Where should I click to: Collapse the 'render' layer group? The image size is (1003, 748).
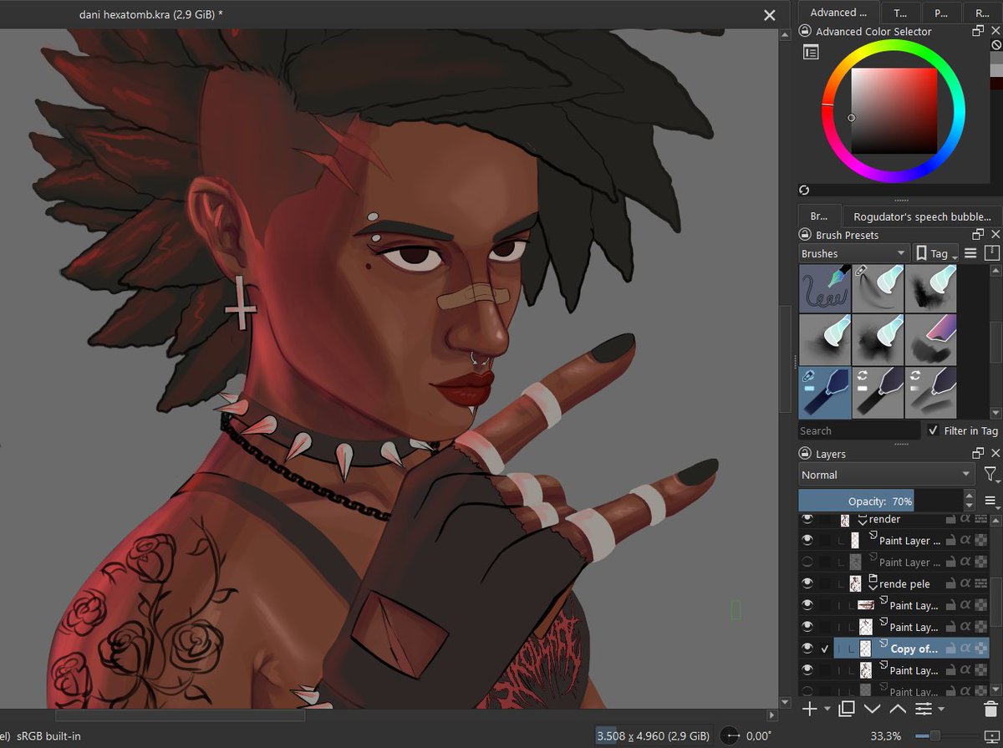pyautogui.click(x=864, y=519)
